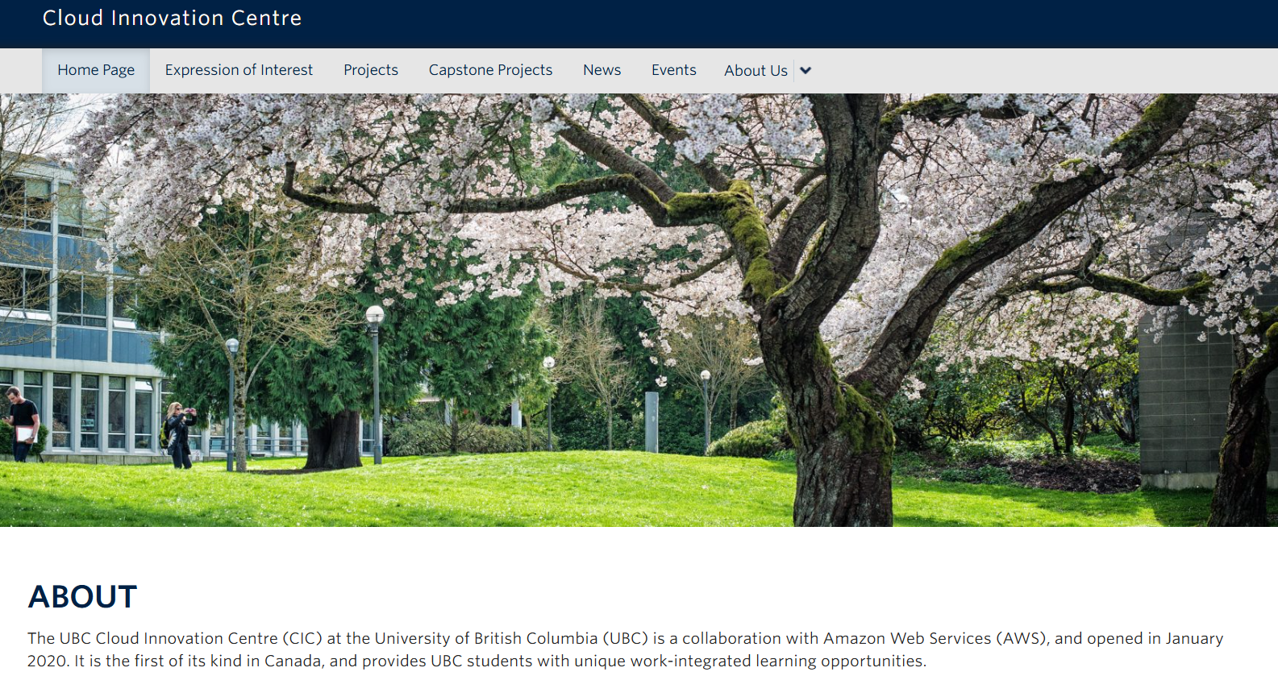
Task: Click the tall lamp post in the banner photo
Action: coord(375,387)
